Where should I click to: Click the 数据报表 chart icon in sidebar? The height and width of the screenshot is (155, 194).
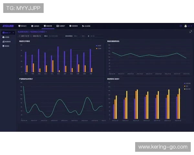pyautogui.click(x=3, y=42)
